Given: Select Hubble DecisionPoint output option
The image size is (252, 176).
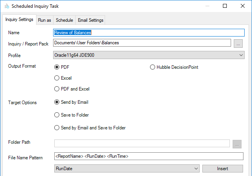Looking at the screenshot, I should pos(152,67).
